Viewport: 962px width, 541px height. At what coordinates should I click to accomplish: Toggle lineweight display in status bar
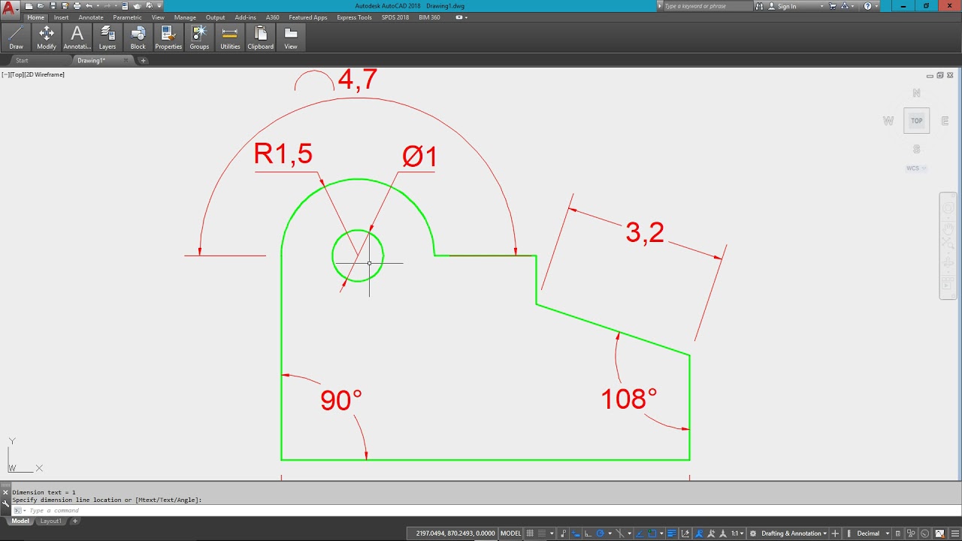[672, 533]
